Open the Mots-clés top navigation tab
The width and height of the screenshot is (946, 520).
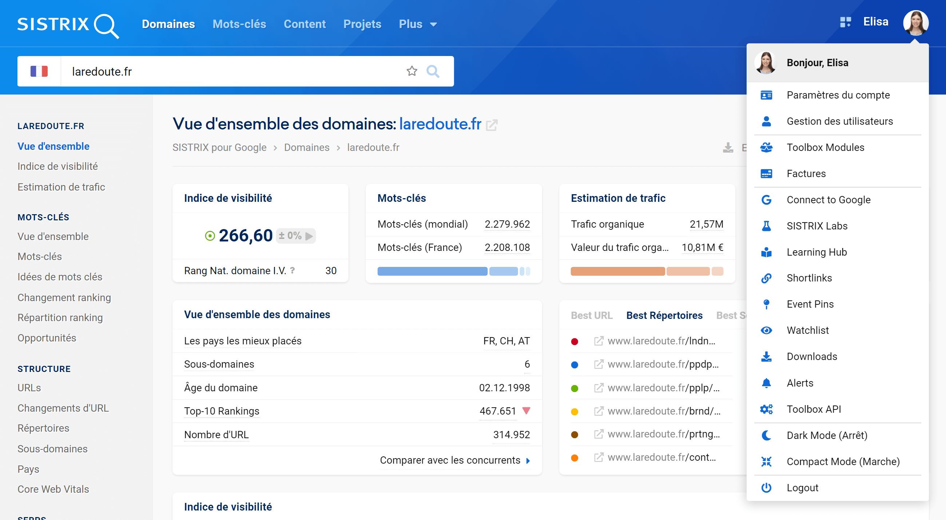point(239,24)
